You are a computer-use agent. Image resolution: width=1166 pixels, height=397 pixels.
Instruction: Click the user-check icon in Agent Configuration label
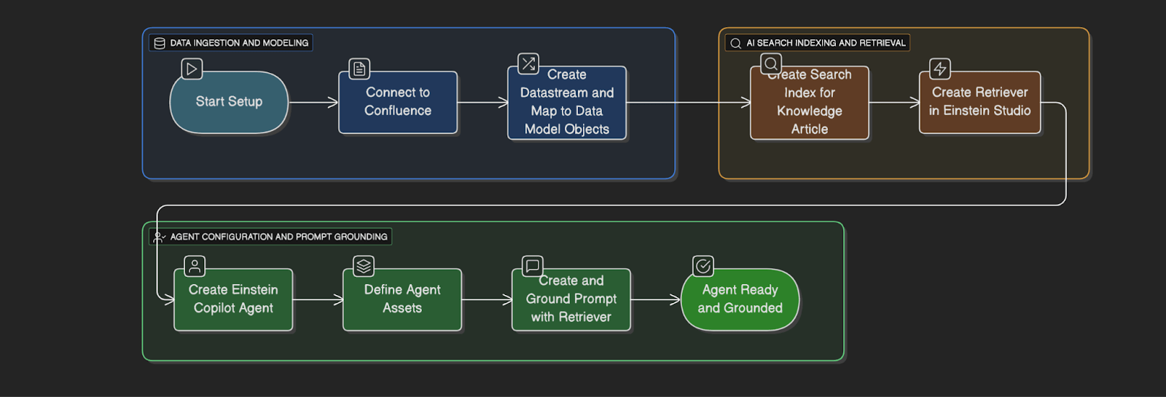coord(160,237)
